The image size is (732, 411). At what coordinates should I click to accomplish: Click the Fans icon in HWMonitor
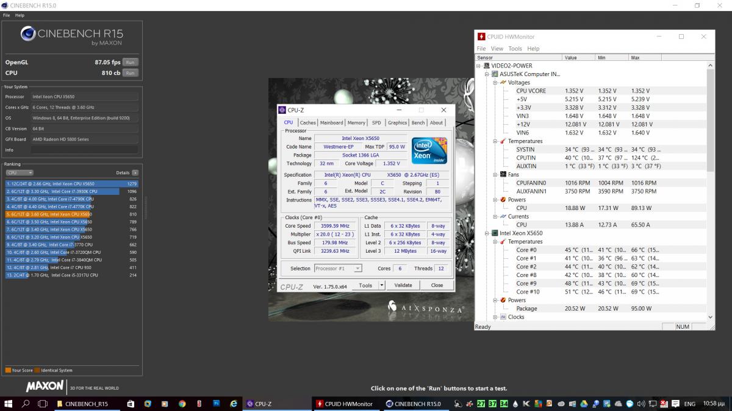pyautogui.click(x=503, y=175)
